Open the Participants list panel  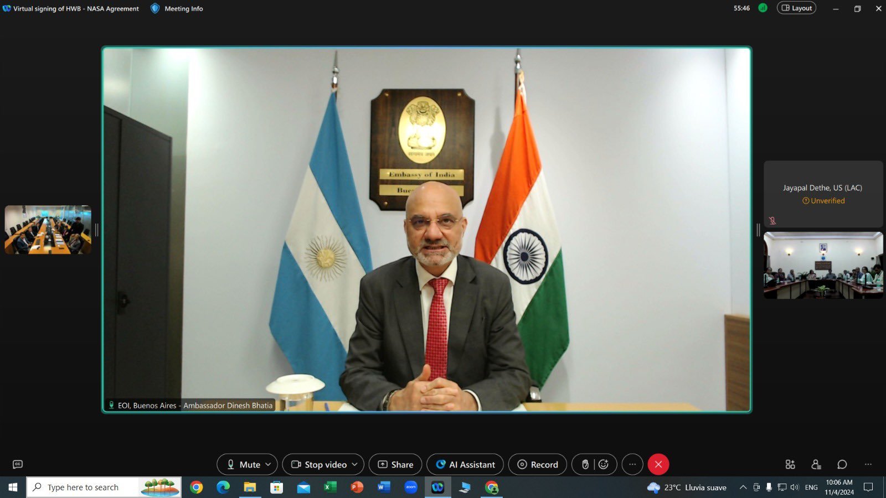[x=816, y=464]
